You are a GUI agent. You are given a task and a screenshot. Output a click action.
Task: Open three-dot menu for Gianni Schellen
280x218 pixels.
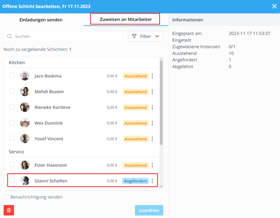pyautogui.click(x=153, y=181)
